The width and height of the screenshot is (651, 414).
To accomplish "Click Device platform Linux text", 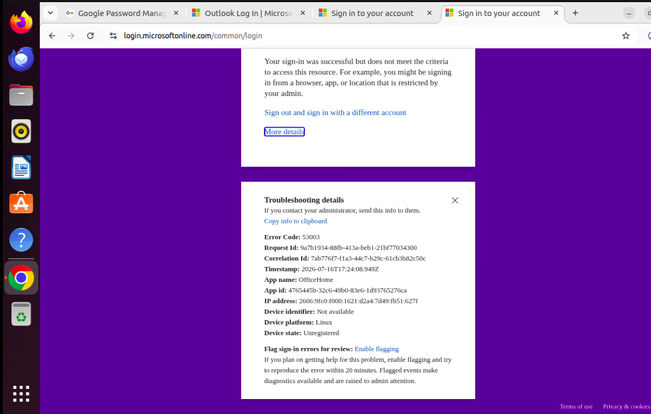I will point(298,322).
